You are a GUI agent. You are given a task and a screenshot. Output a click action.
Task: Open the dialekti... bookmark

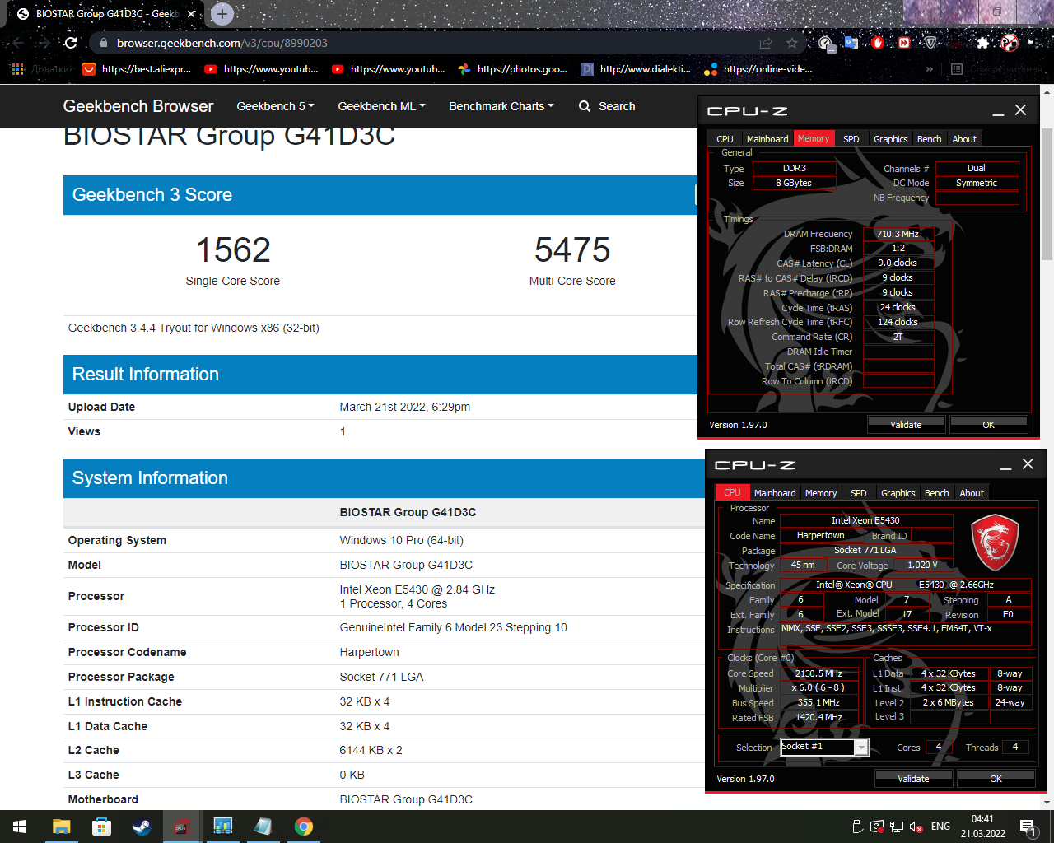(x=636, y=69)
